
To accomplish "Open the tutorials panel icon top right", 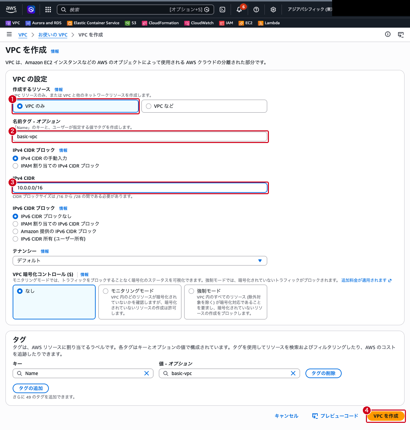I will (401, 34).
